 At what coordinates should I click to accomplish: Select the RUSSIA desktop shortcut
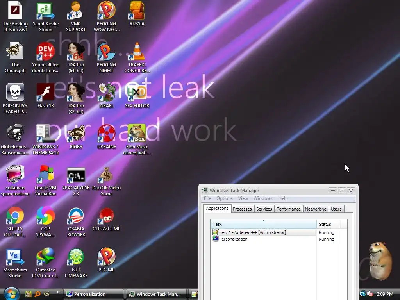[x=137, y=14]
